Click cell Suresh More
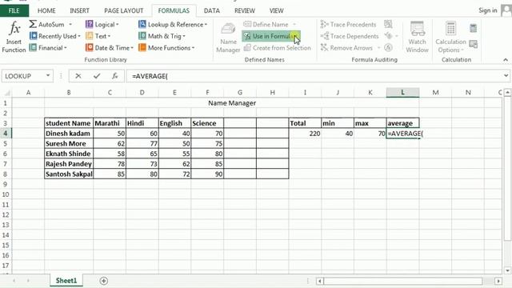This screenshot has width=512, height=288. (x=69, y=143)
